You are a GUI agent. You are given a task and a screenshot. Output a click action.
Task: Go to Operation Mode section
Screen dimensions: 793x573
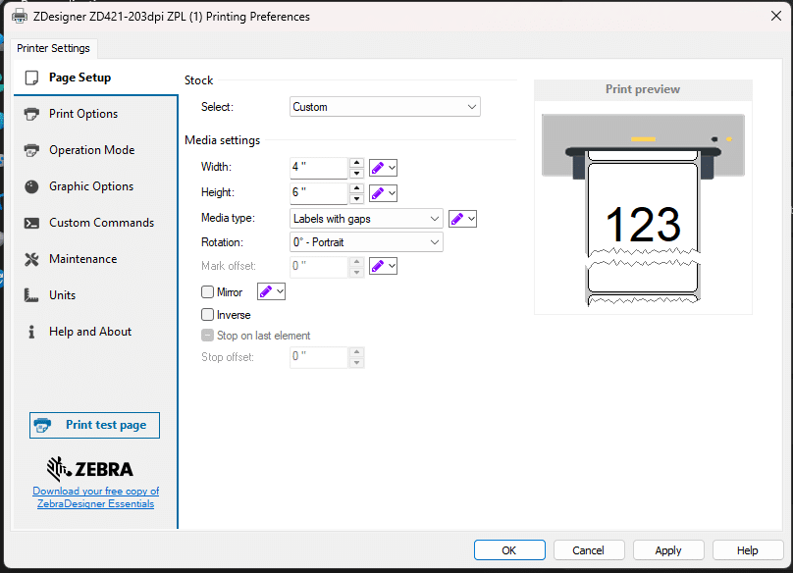click(95, 150)
